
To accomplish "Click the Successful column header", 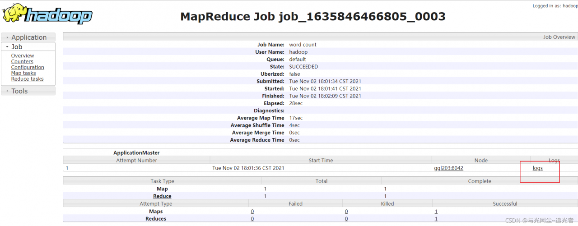I will coord(505,204).
